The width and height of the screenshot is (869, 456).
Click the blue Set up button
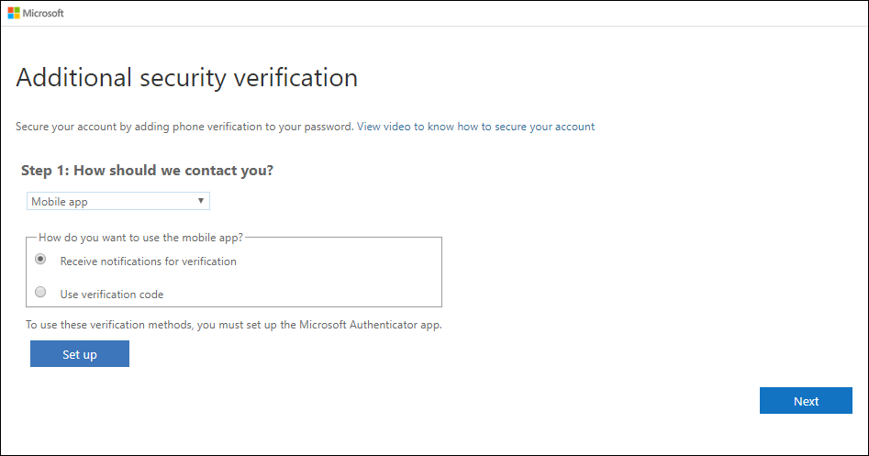[80, 354]
